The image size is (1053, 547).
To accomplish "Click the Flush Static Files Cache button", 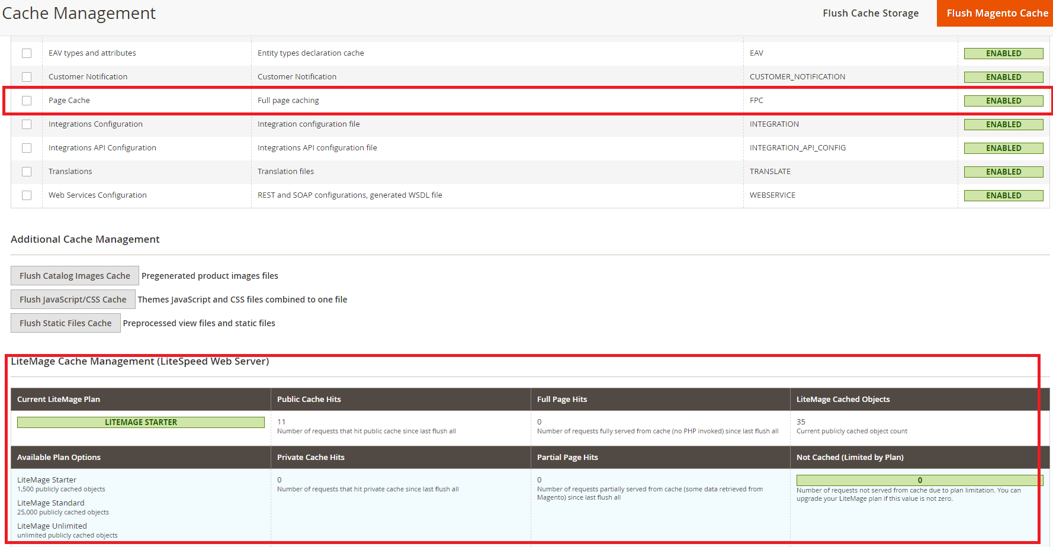I will [65, 323].
